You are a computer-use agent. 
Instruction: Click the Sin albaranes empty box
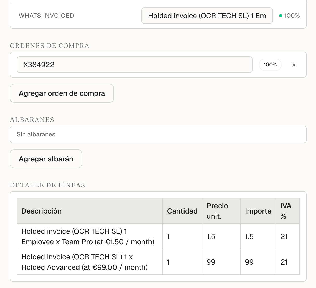point(158,134)
